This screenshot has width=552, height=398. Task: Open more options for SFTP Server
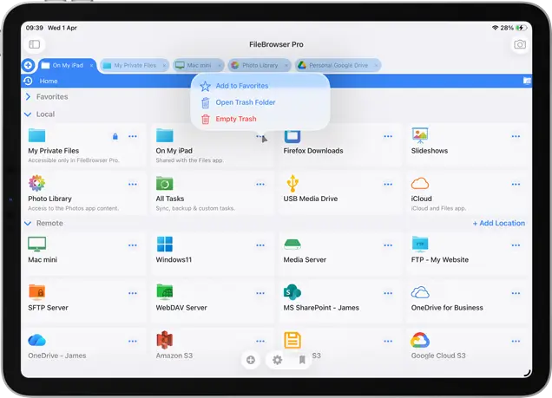pos(133,293)
